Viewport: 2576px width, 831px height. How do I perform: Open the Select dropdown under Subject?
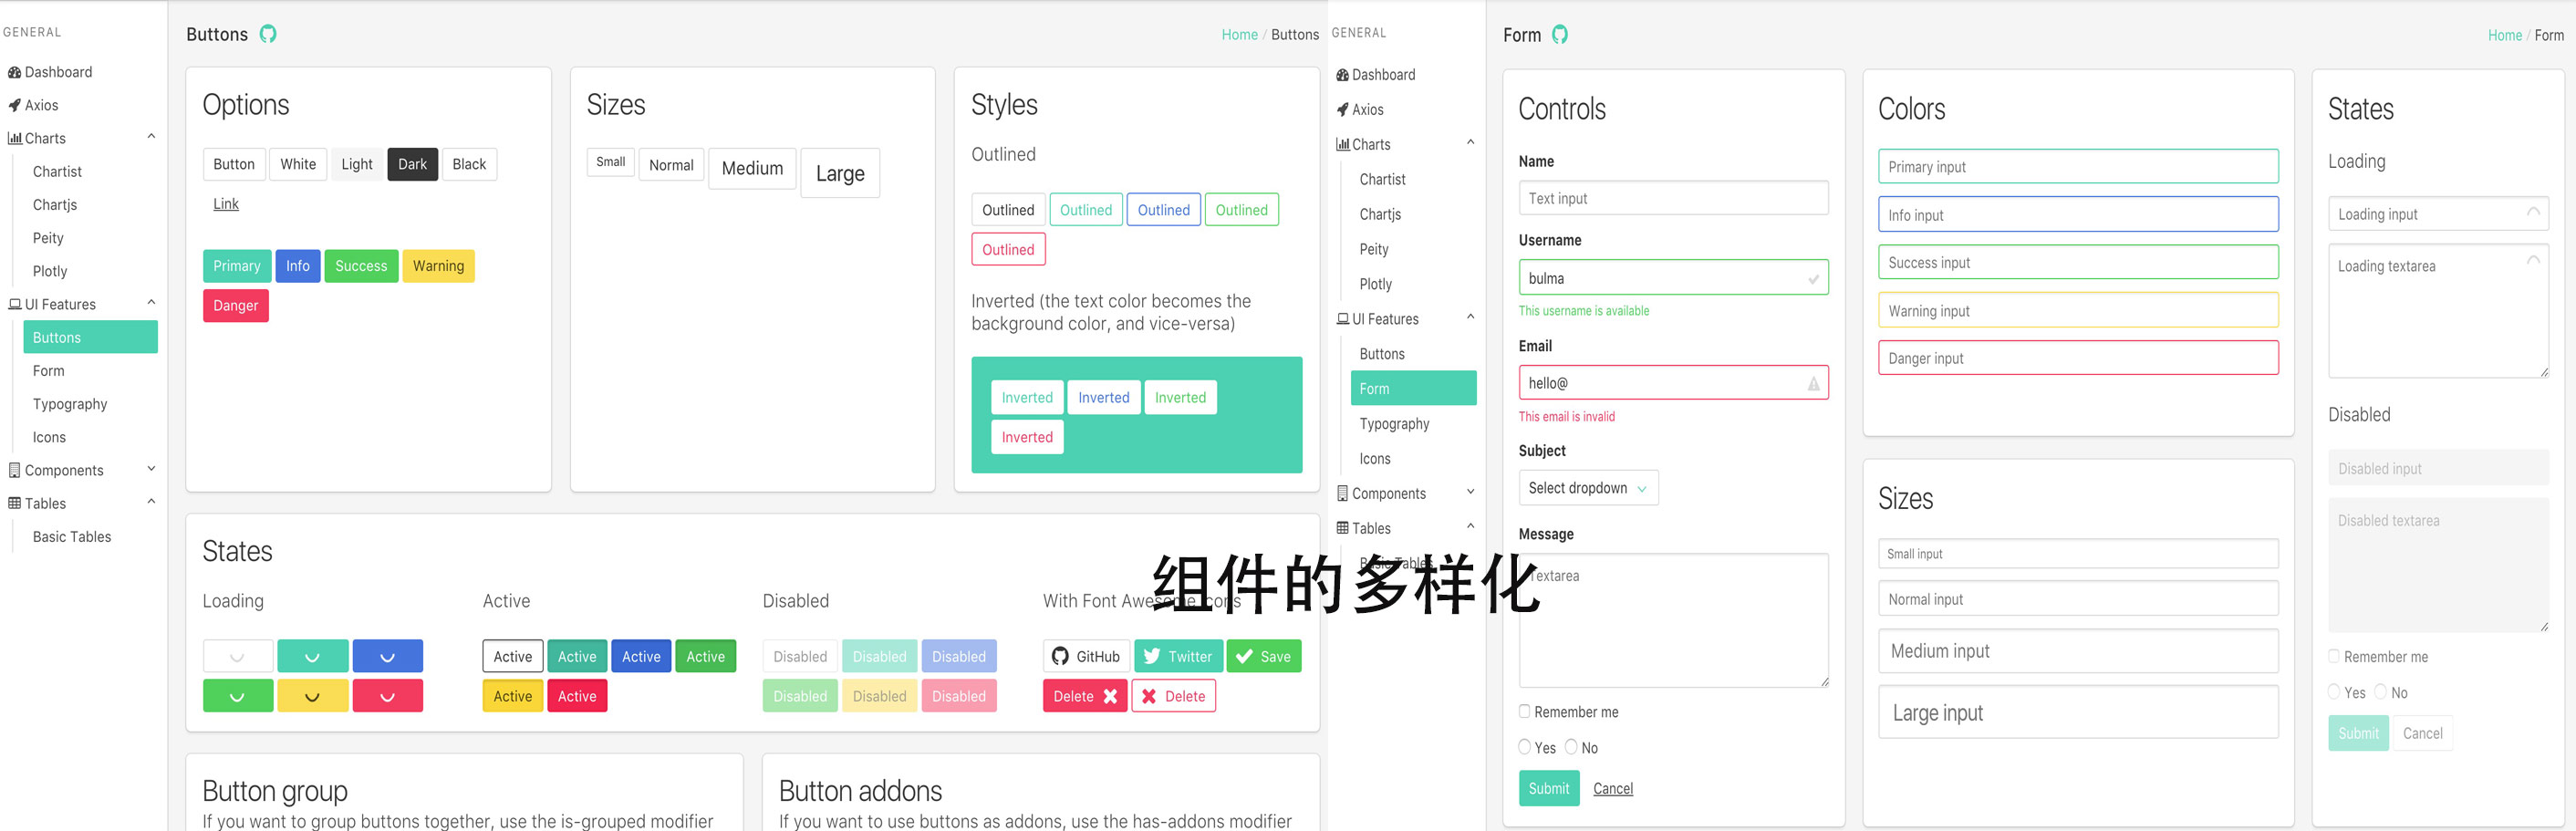(1587, 488)
